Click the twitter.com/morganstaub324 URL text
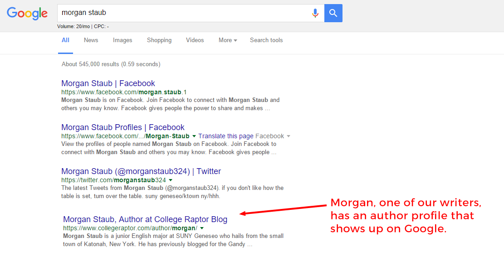Screen dimensions: 504x257 [x=114, y=180]
